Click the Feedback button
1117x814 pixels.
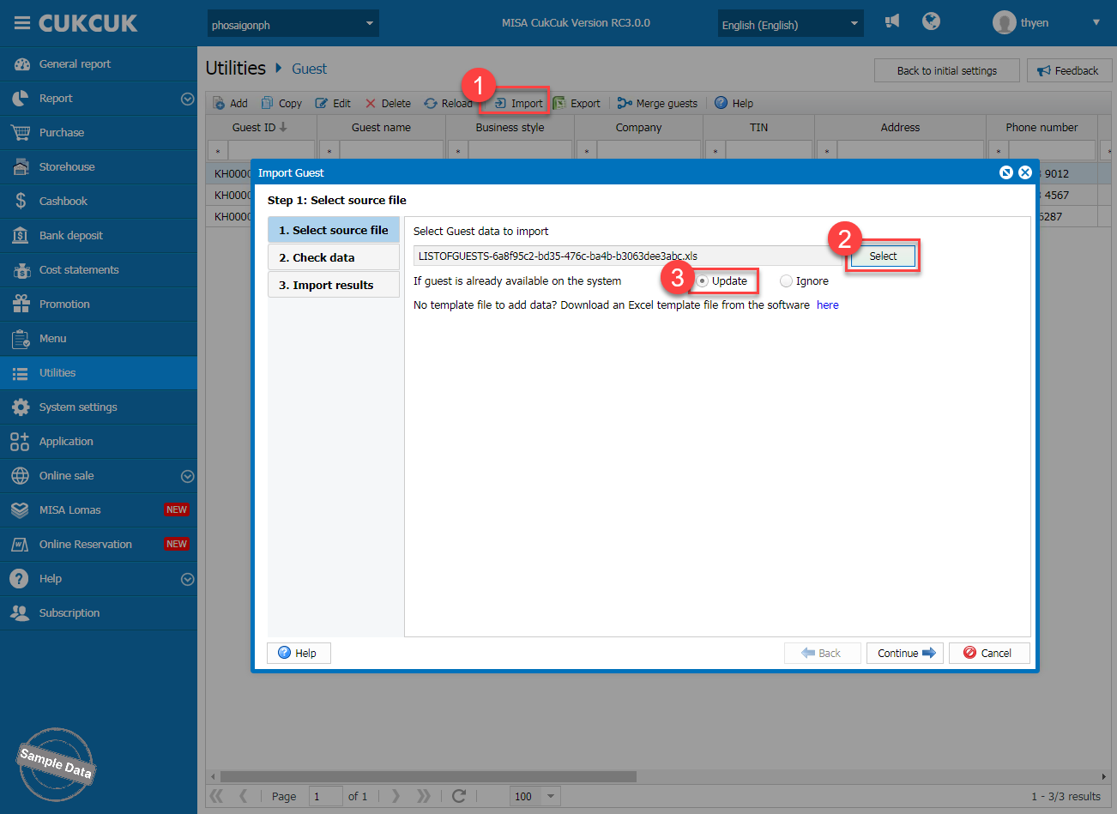[1069, 70]
